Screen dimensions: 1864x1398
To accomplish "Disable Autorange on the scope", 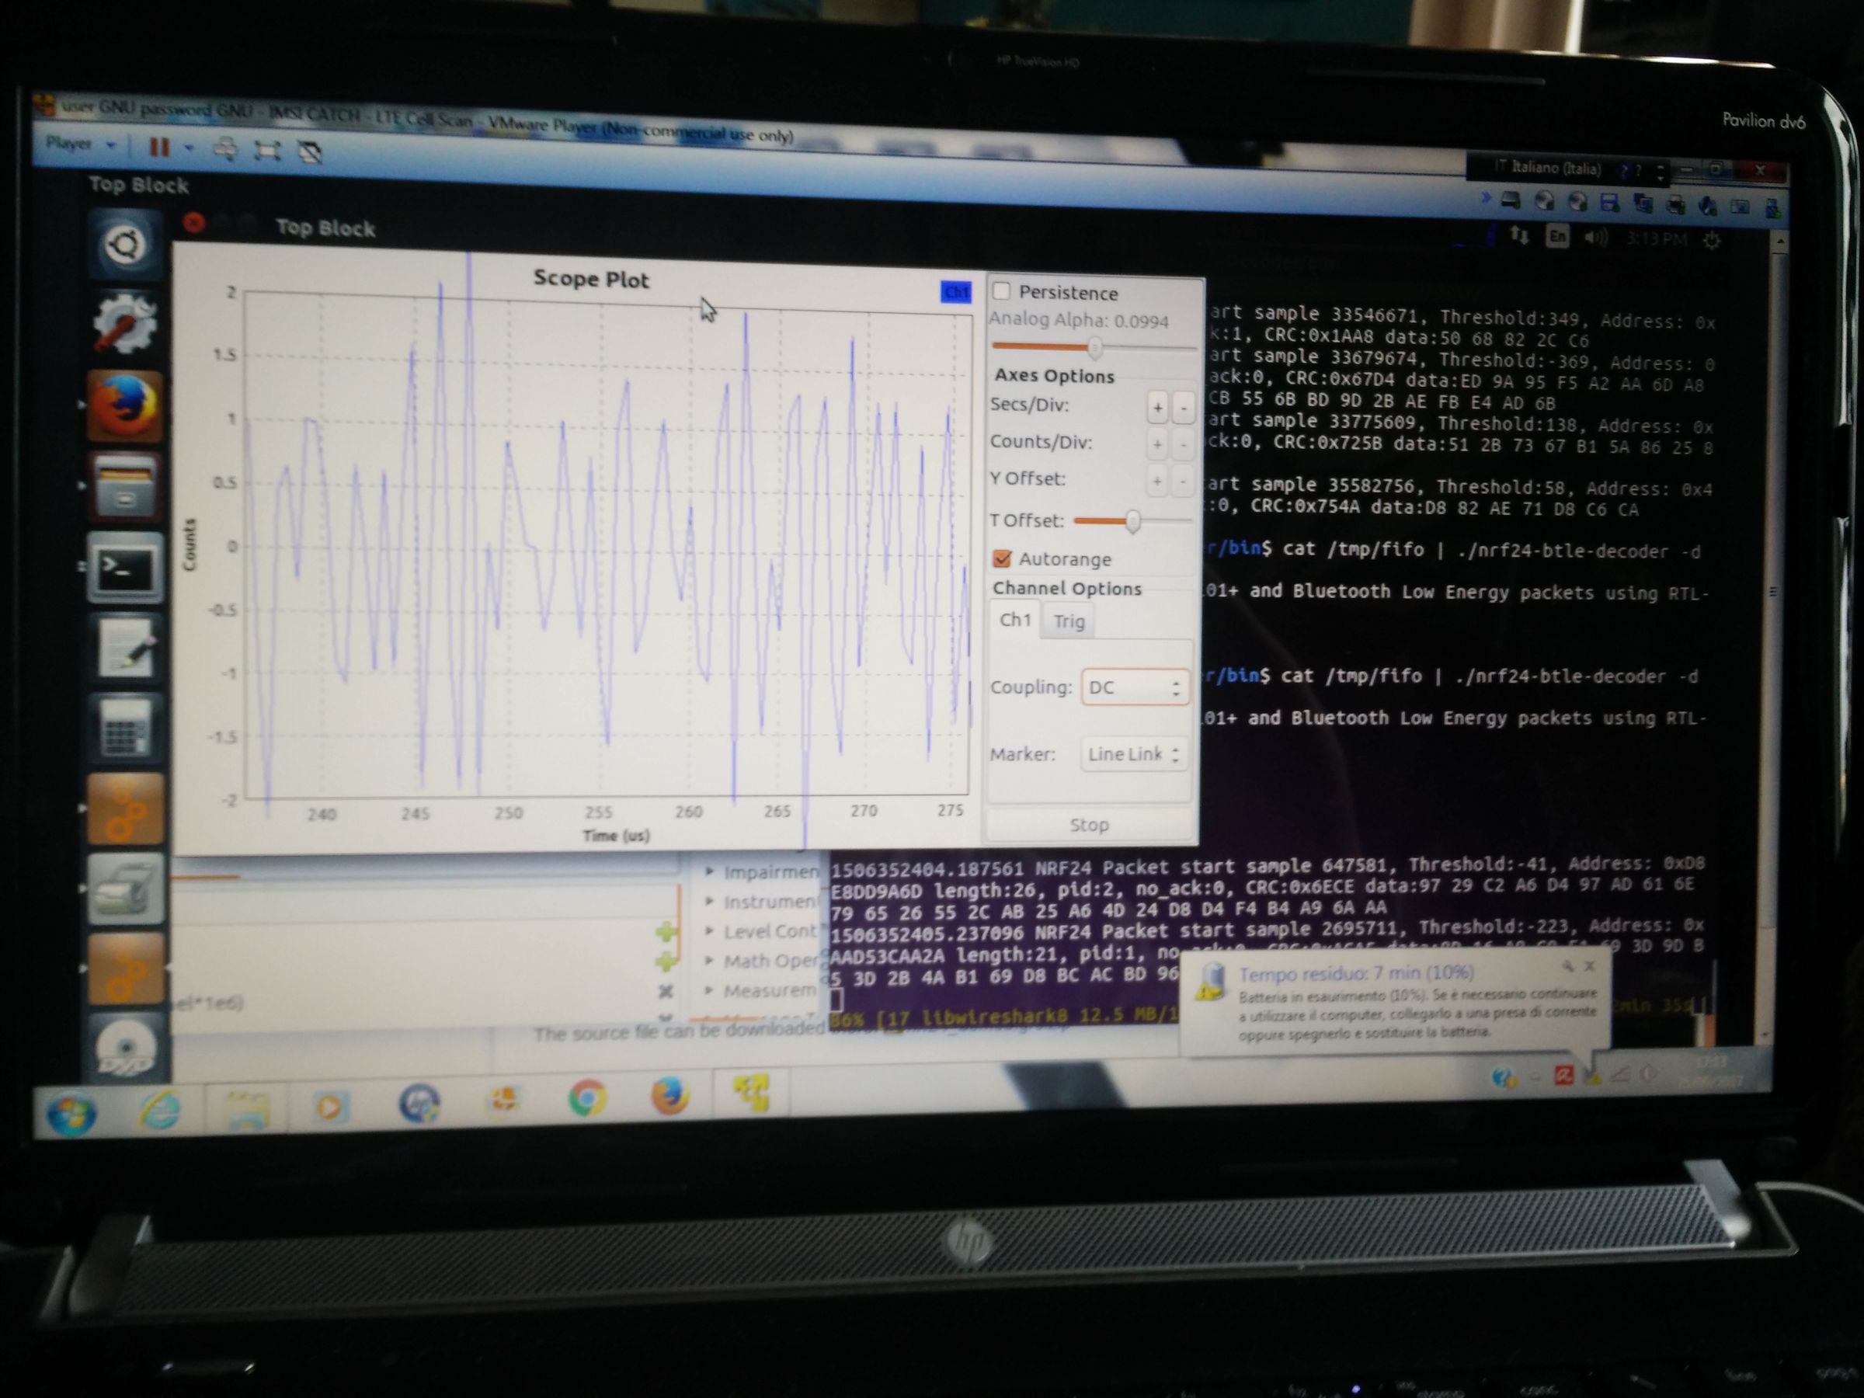I will coord(1002,558).
